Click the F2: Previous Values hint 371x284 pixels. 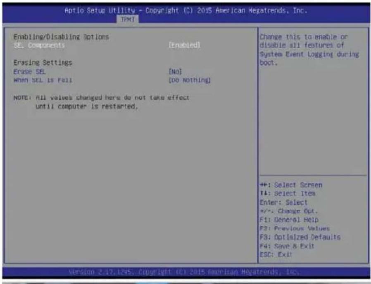coord(295,228)
